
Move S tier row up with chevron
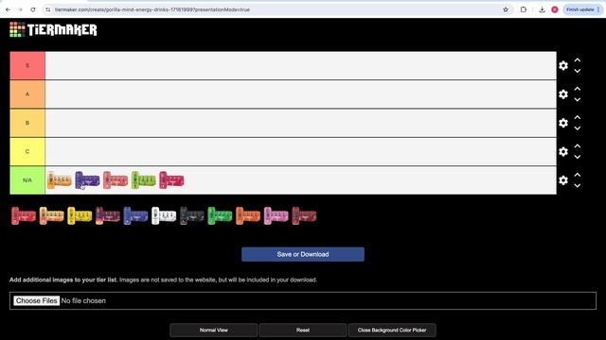coord(577,60)
